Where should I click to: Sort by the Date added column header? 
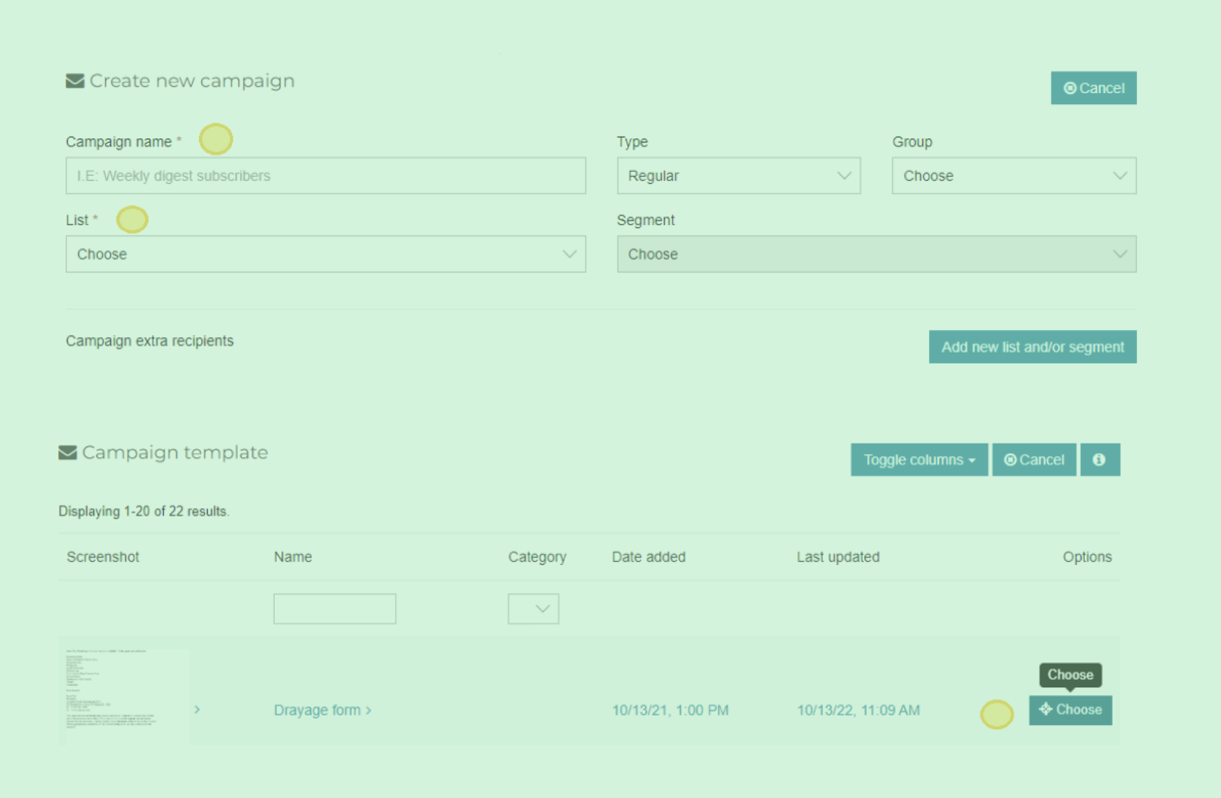648,557
